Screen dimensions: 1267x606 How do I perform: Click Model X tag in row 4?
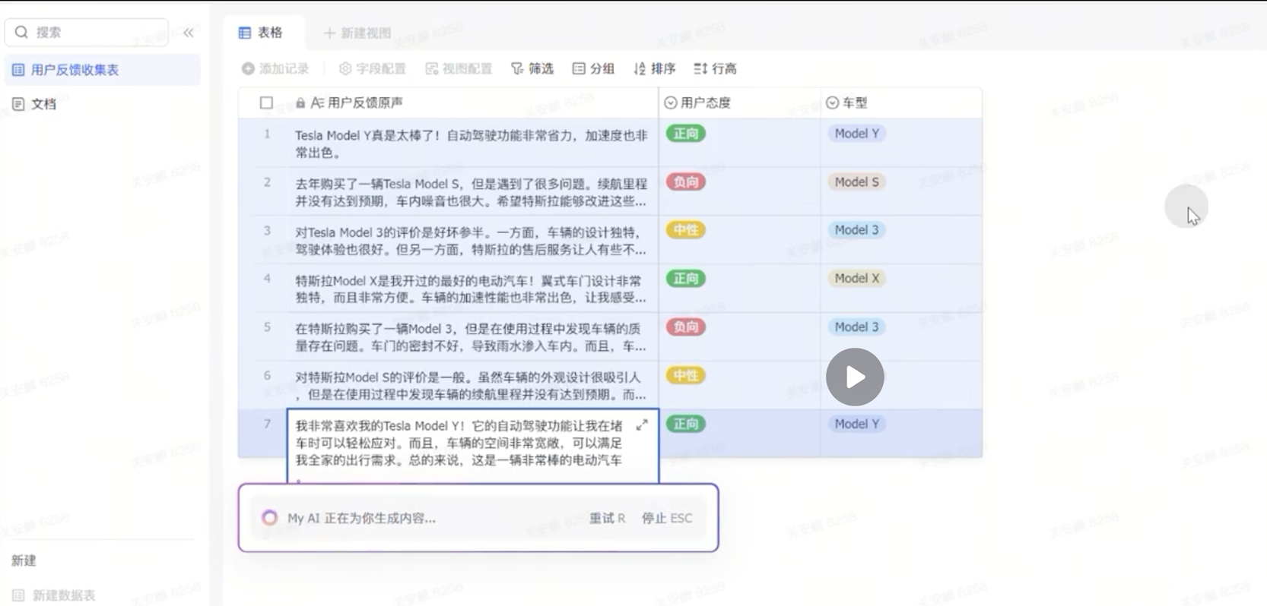tap(856, 279)
